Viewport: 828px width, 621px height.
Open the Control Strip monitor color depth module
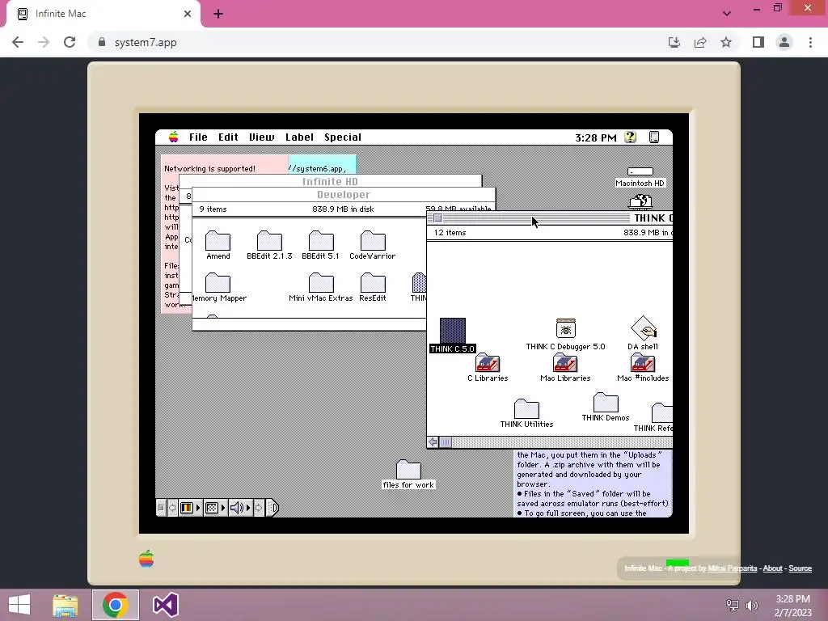[190, 508]
